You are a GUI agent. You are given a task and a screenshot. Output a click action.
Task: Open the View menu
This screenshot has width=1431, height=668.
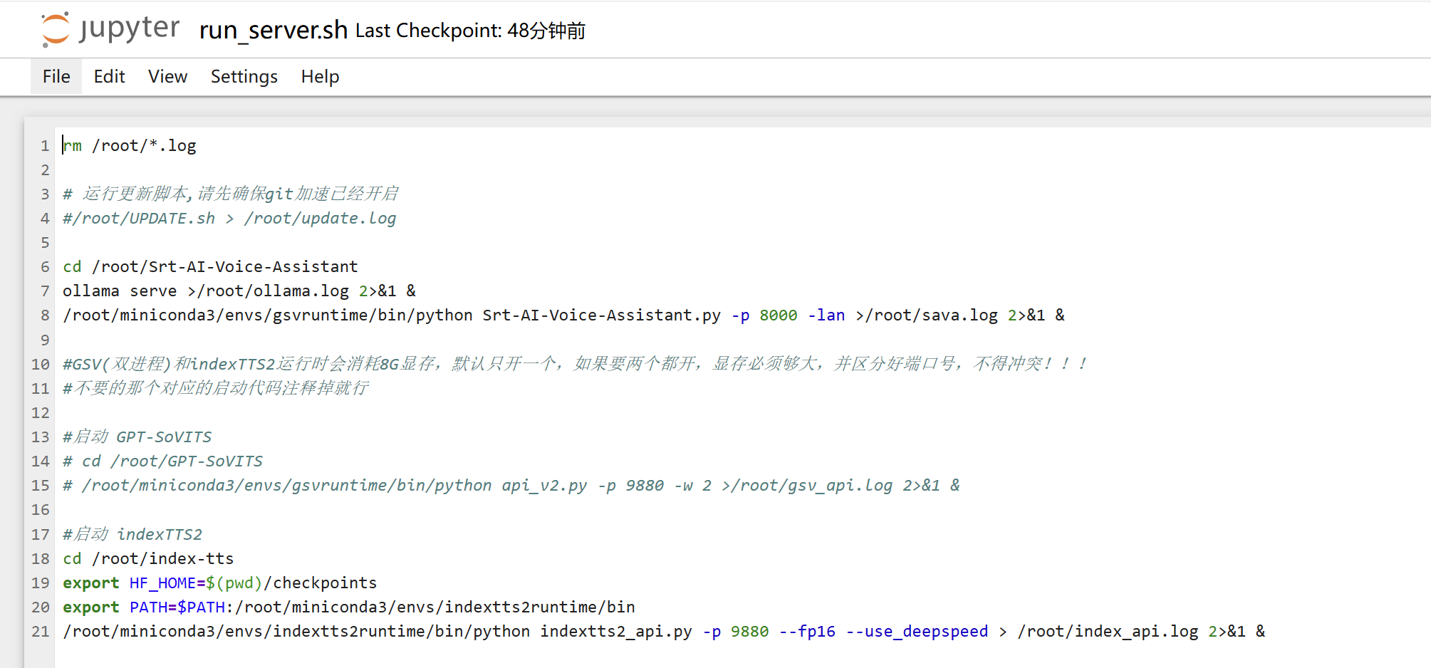[167, 76]
